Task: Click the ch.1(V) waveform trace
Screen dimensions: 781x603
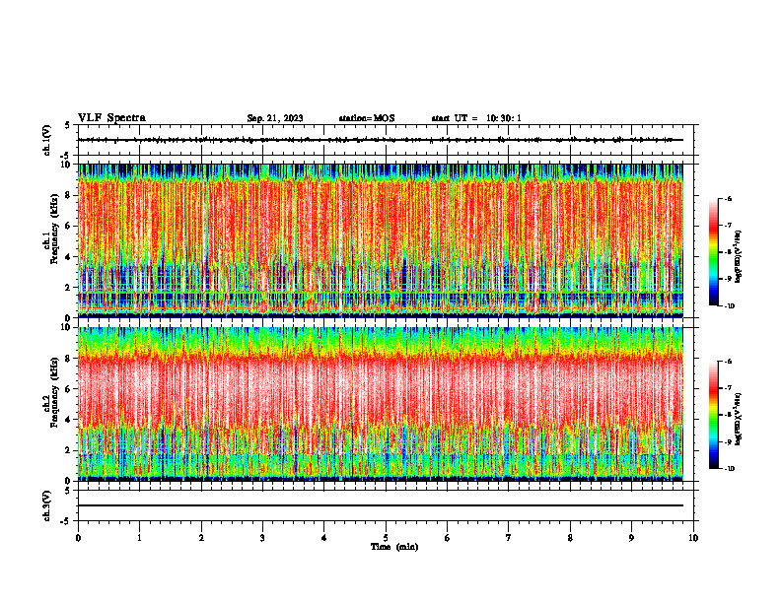Action: (380, 140)
